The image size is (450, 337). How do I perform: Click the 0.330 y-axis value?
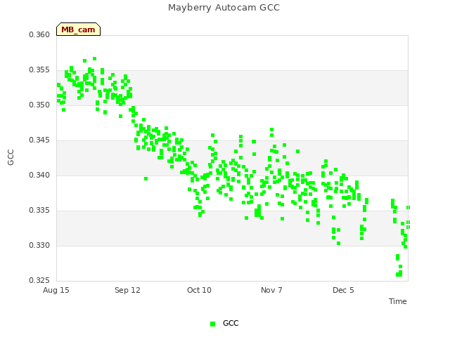[39, 245]
